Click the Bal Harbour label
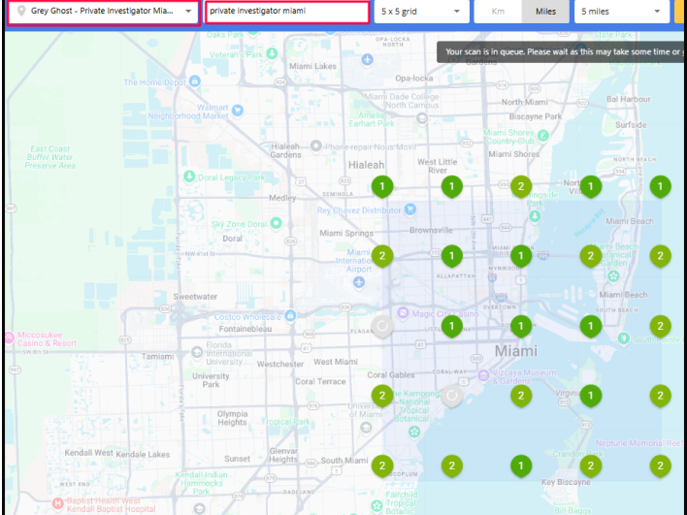Screen dimensions: 687x515 pyautogui.click(x=629, y=99)
